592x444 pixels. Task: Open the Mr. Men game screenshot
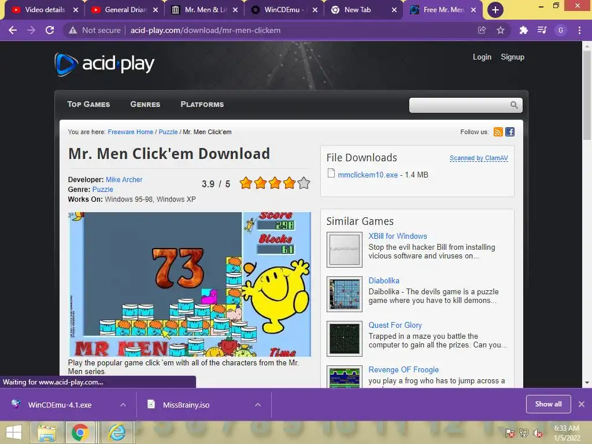pyautogui.click(x=190, y=284)
